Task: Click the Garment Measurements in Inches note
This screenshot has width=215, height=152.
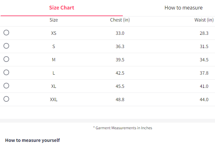Action: (123, 128)
